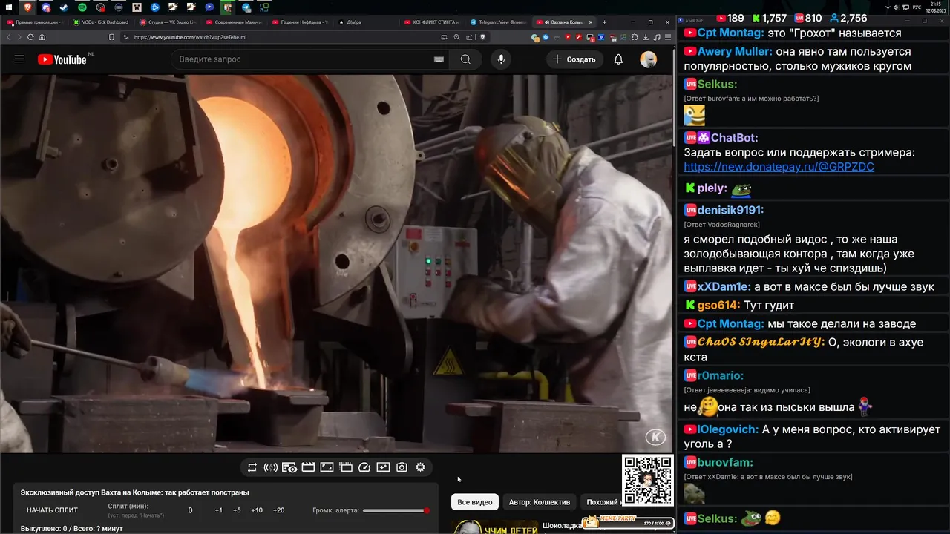Open the donatepay.ru link in chat
This screenshot has height=534, width=950.
(779, 167)
